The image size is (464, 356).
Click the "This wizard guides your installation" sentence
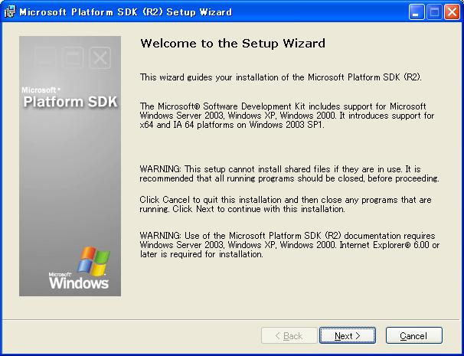tap(282, 77)
